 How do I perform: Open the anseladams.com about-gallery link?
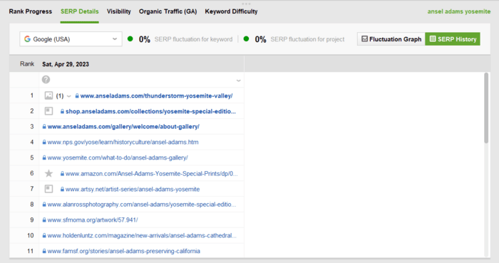(123, 127)
